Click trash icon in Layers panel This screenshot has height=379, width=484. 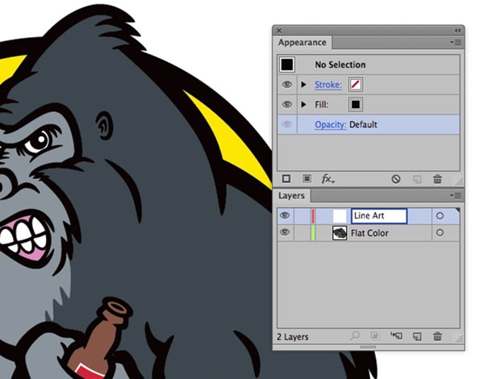(x=438, y=337)
